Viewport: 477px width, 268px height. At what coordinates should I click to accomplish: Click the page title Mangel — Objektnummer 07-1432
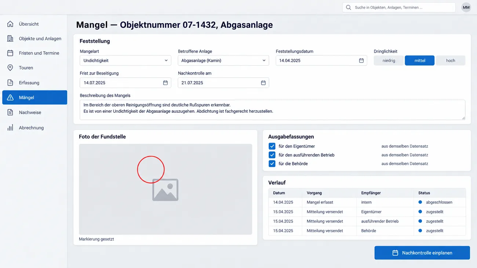pyautogui.click(x=174, y=25)
